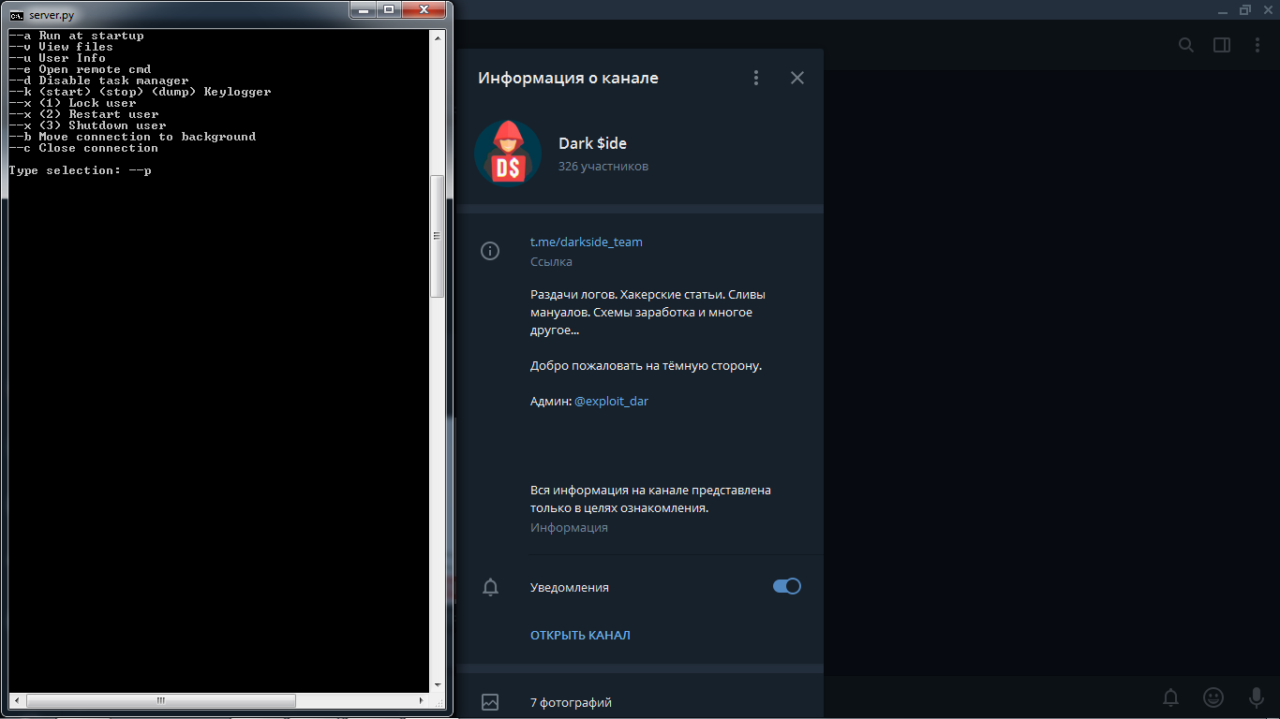
Task: Click the Dark $ide channel avatar
Action: [x=507, y=154]
